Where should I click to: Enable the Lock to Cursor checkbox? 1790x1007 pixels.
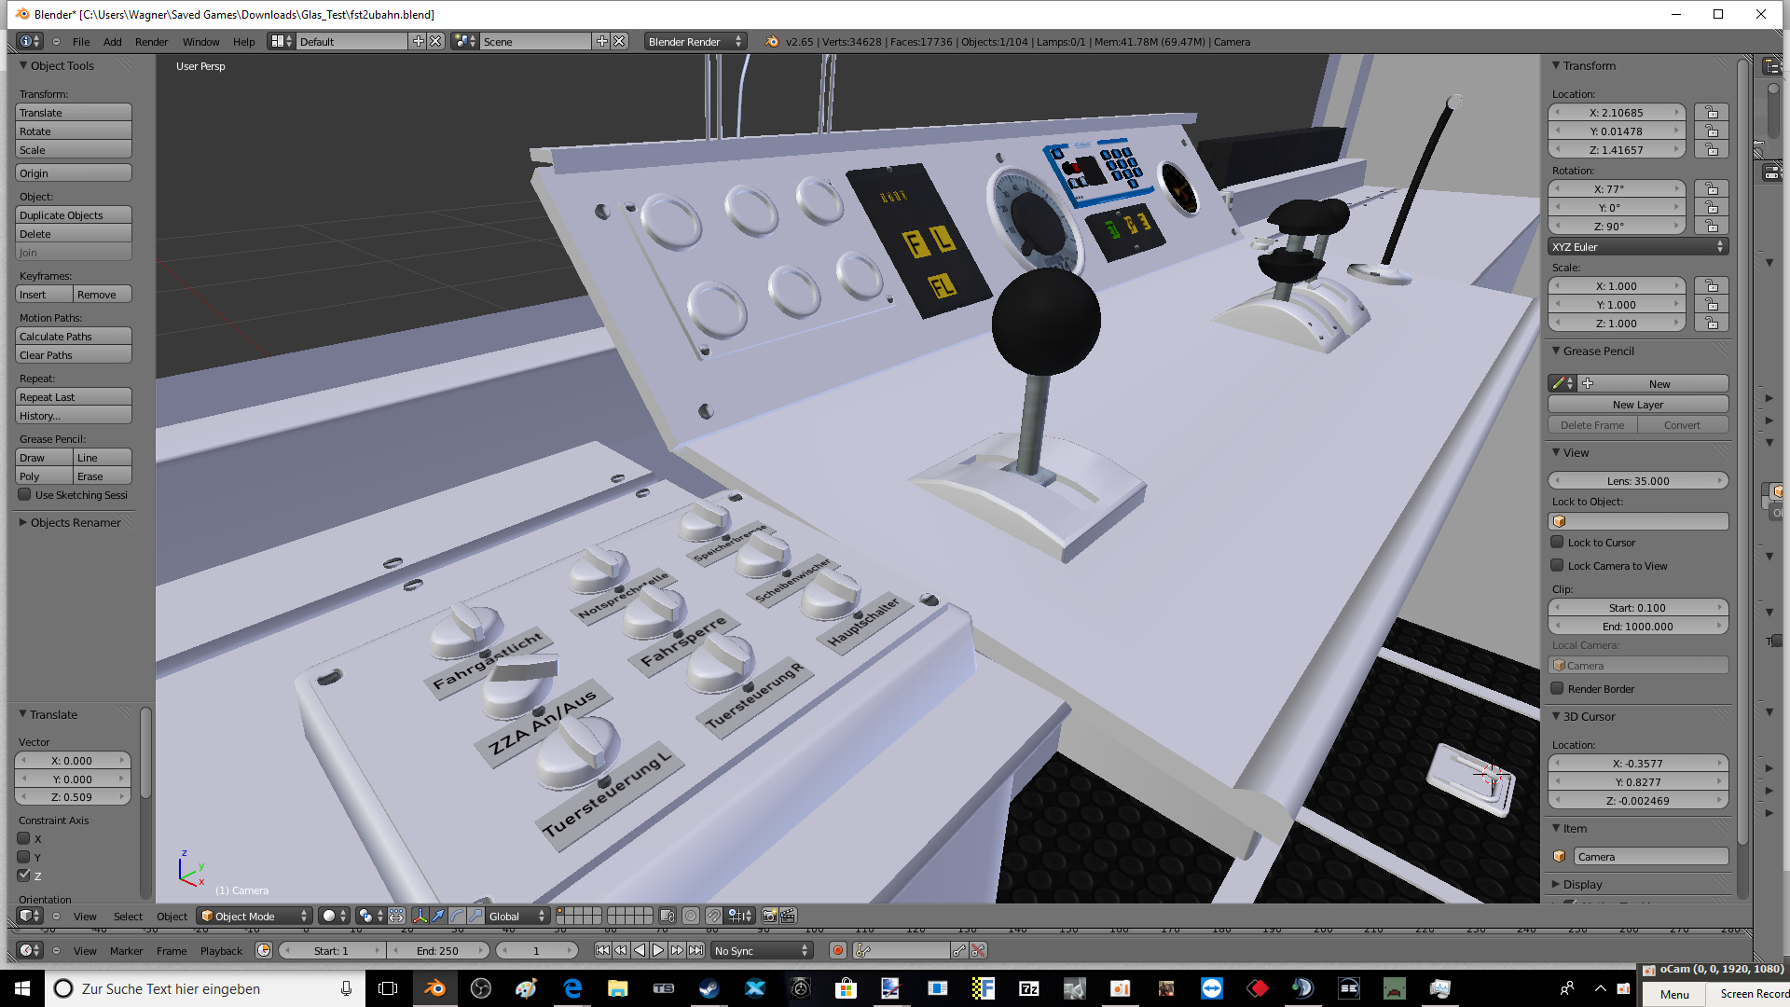click(1557, 543)
